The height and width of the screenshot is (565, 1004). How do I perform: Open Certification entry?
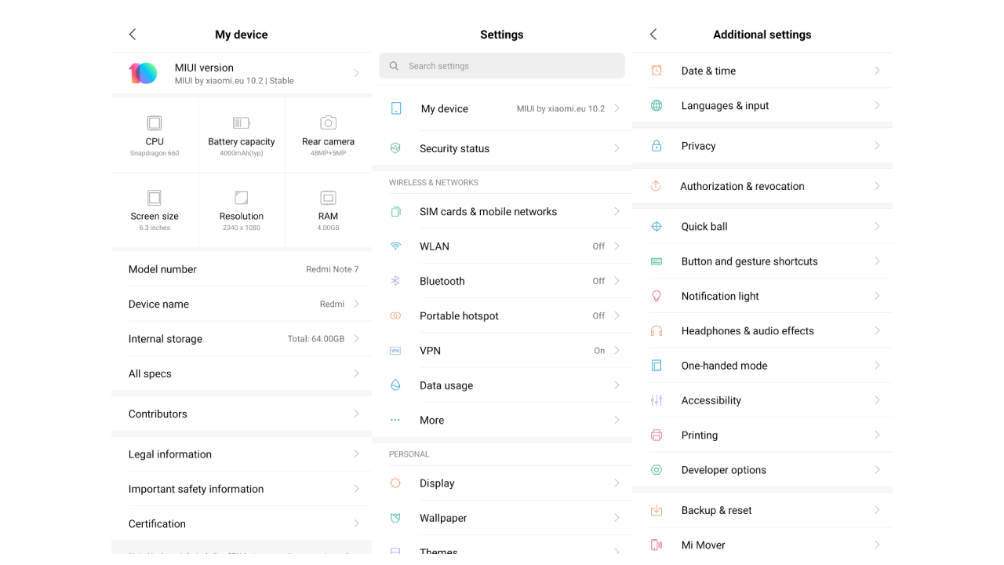click(242, 523)
